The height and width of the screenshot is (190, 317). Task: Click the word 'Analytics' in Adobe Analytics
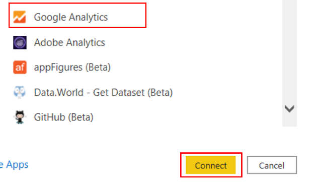(x=86, y=42)
